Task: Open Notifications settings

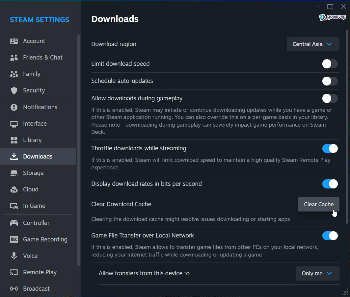Action: [38, 107]
